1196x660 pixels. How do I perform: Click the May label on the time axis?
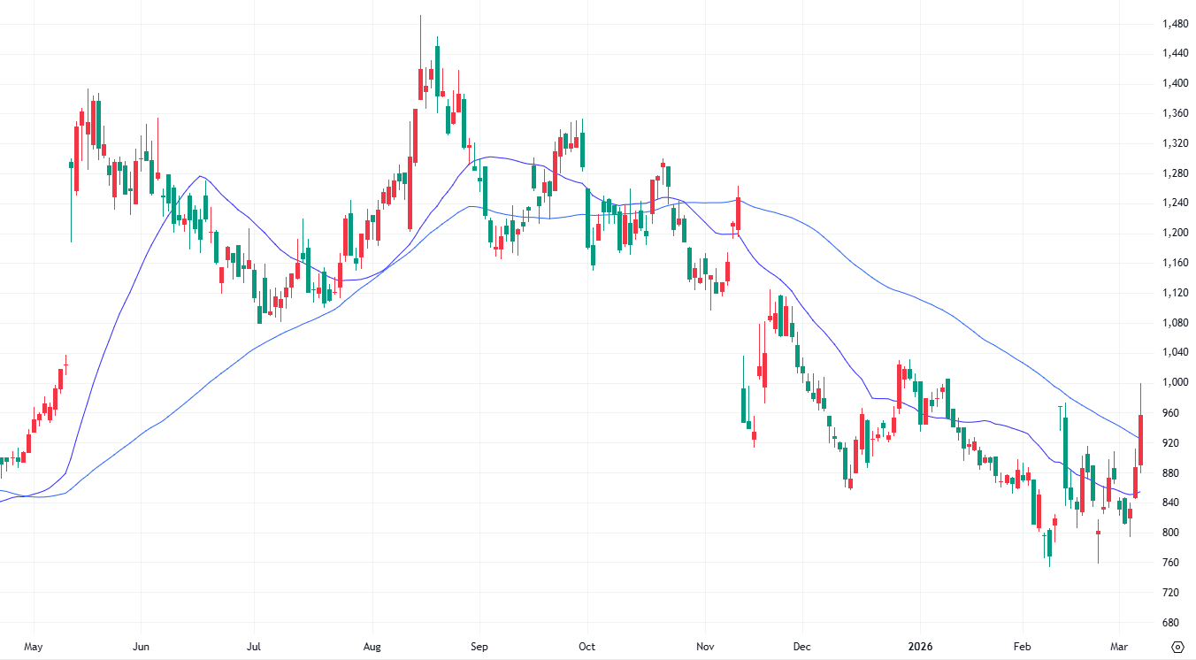click(35, 647)
